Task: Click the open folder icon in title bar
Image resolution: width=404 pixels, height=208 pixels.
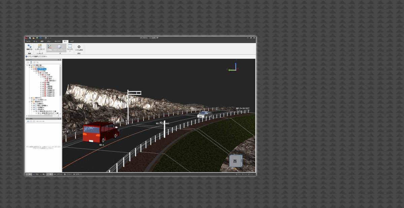Action: pos(33,38)
